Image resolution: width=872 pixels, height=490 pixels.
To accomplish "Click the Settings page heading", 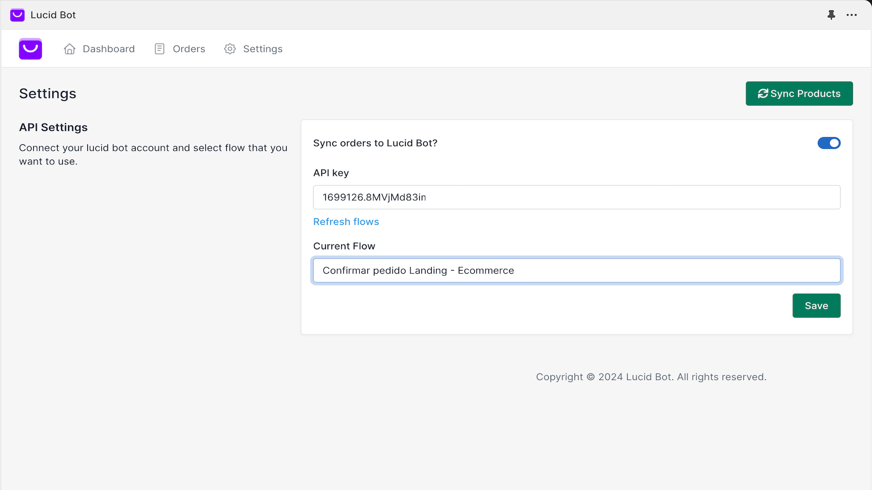I will coord(48,94).
